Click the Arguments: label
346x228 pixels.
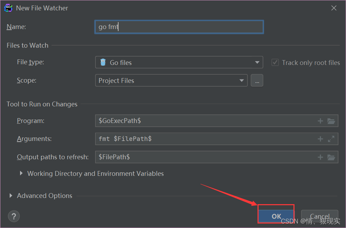(34, 139)
